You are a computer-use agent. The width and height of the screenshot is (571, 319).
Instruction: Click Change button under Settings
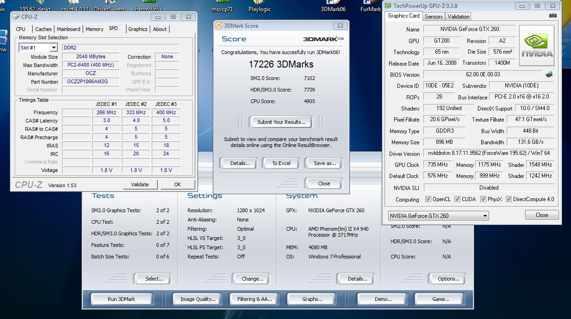[252, 279]
